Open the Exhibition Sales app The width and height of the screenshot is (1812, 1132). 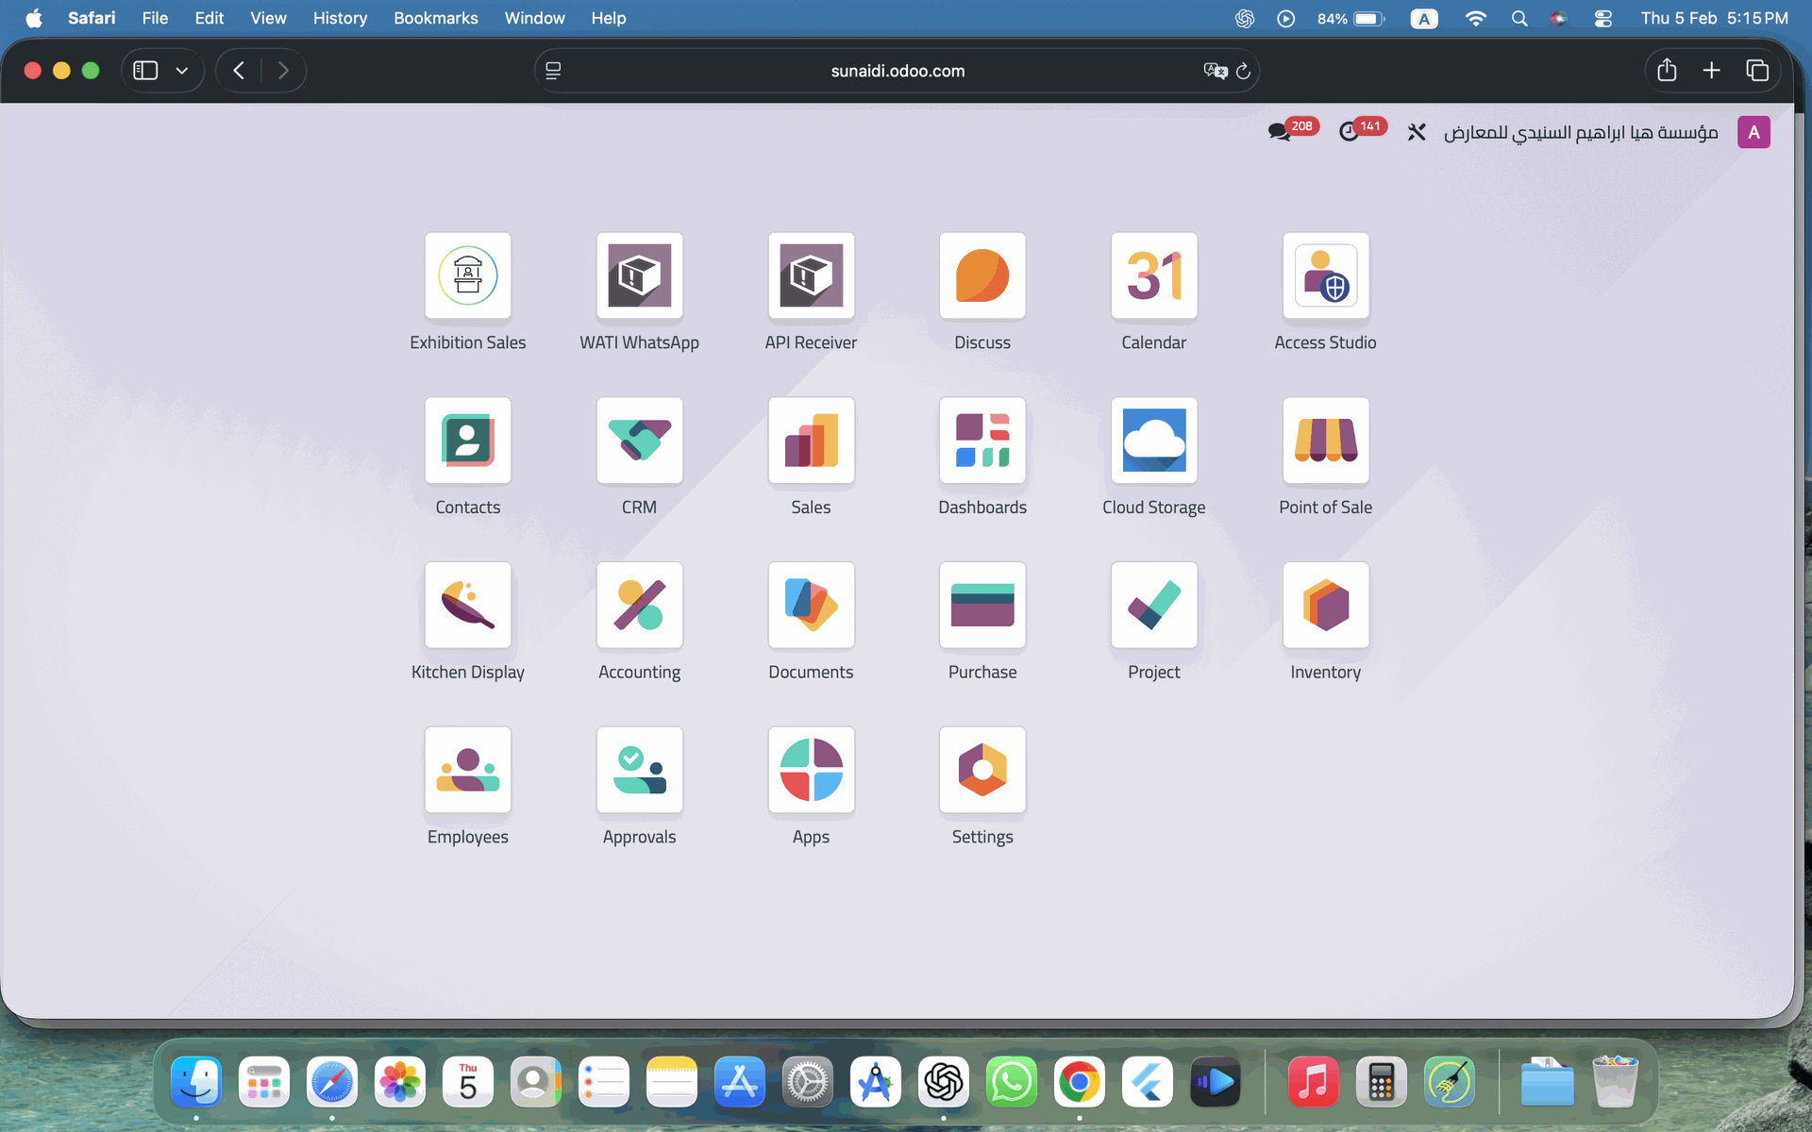tap(467, 275)
